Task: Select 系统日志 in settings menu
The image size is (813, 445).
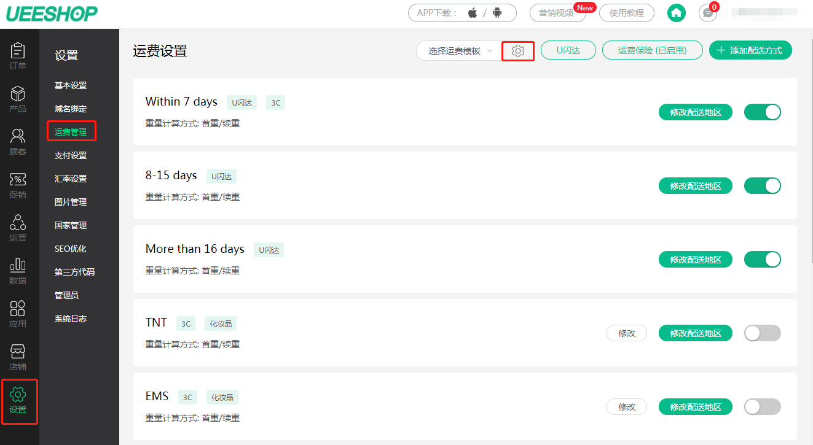Action: (71, 319)
